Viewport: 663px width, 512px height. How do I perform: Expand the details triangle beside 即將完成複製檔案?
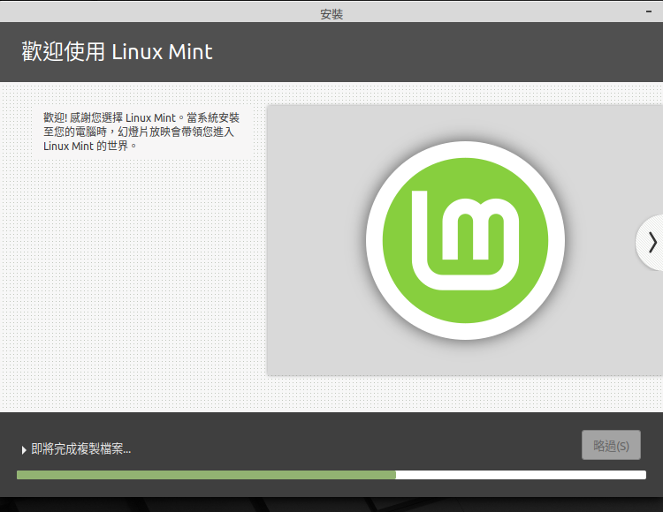click(24, 450)
